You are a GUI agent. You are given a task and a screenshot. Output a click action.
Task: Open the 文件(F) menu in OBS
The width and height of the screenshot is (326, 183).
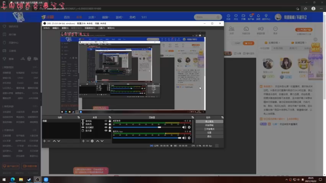(46, 28)
